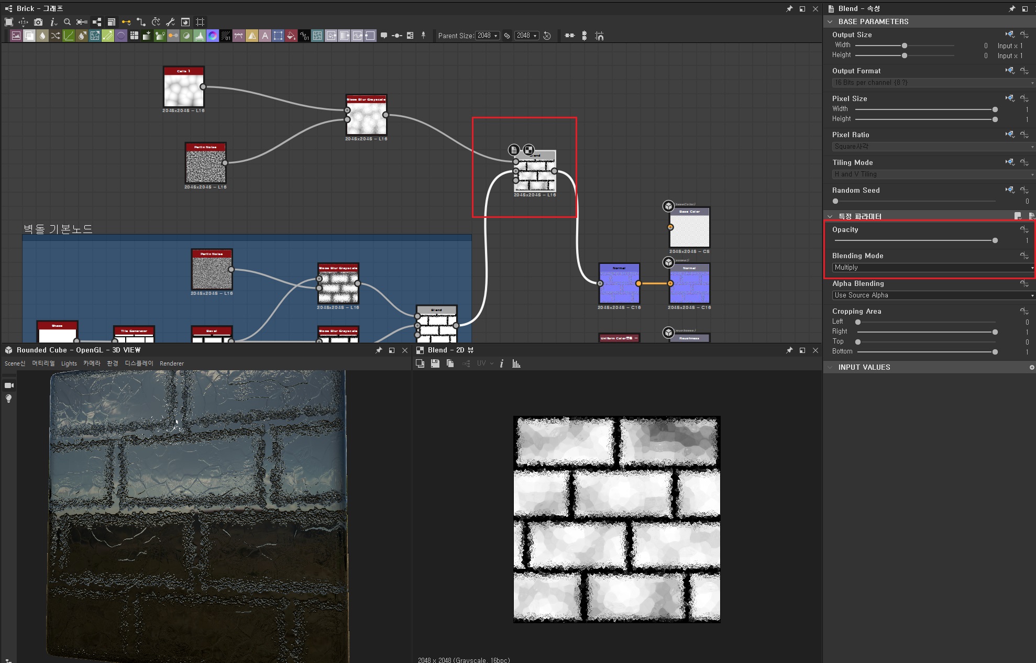Open the Renderer menu in 3D view

click(x=172, y=363)
